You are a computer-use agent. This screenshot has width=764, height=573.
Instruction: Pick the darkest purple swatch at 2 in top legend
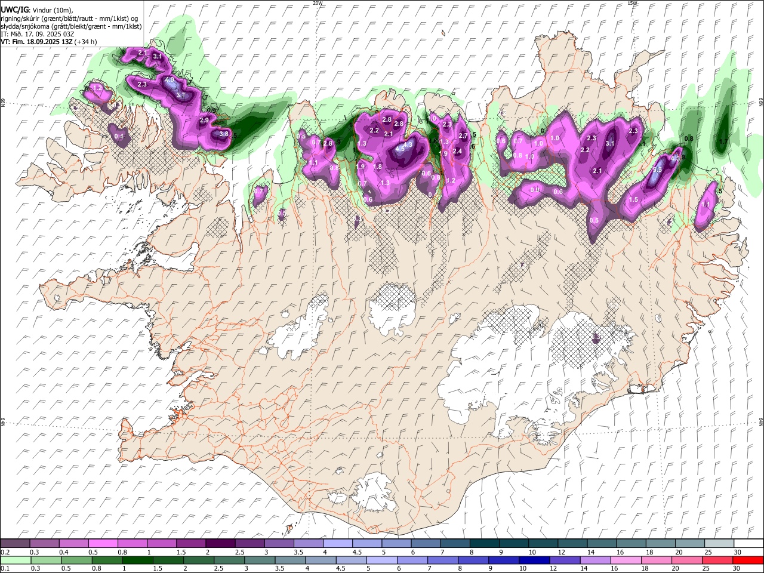tap(220, 543)
